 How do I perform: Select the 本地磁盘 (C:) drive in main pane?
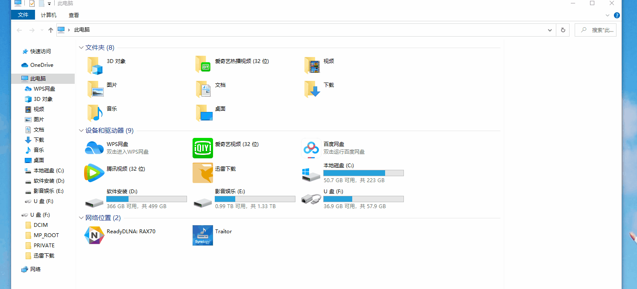coord(353,173)
